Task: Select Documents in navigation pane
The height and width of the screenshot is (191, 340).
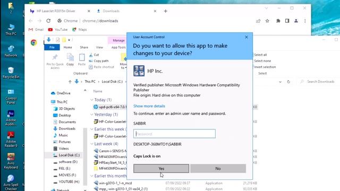Action: pyautogui.click(x=64, y=122)
